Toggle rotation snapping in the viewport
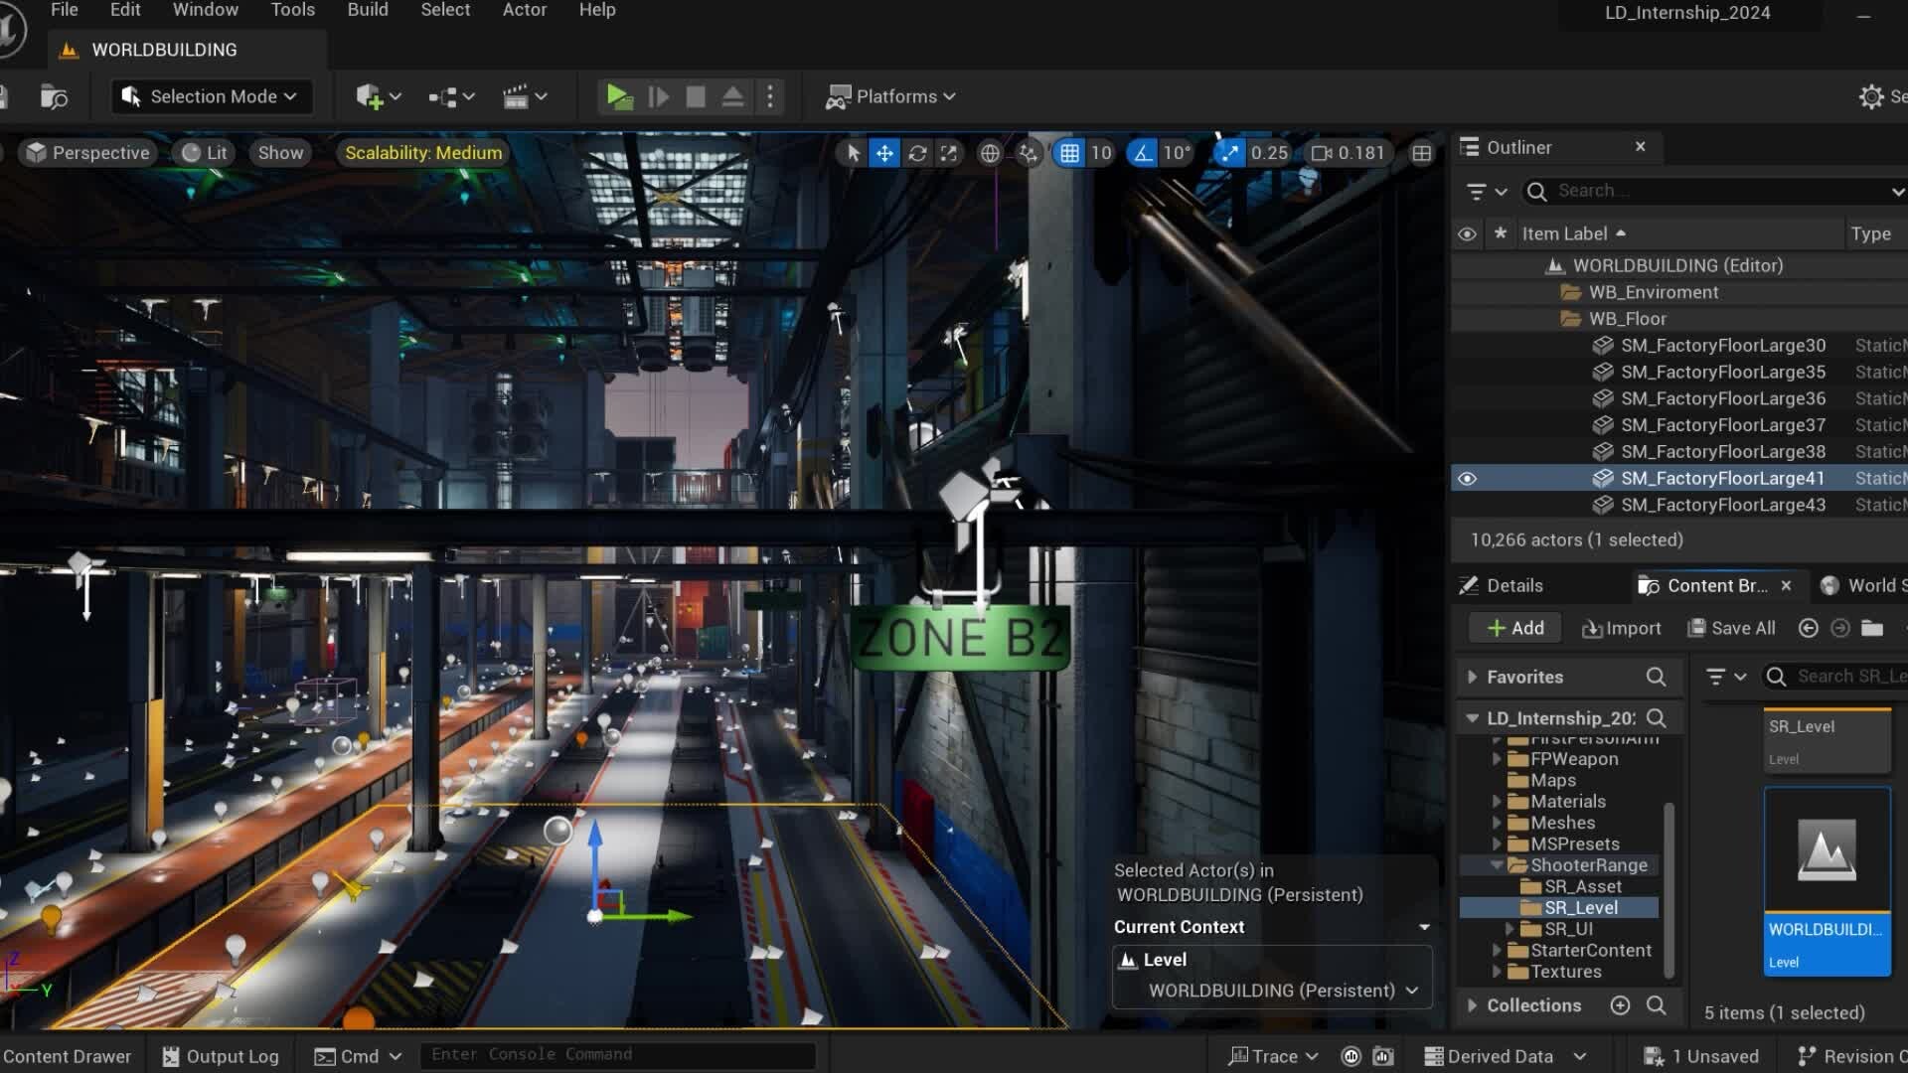 [x=1143, y=153]
